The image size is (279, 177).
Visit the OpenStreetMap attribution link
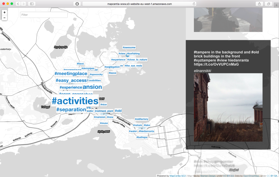pyautogui.click(x=251, y=176)
